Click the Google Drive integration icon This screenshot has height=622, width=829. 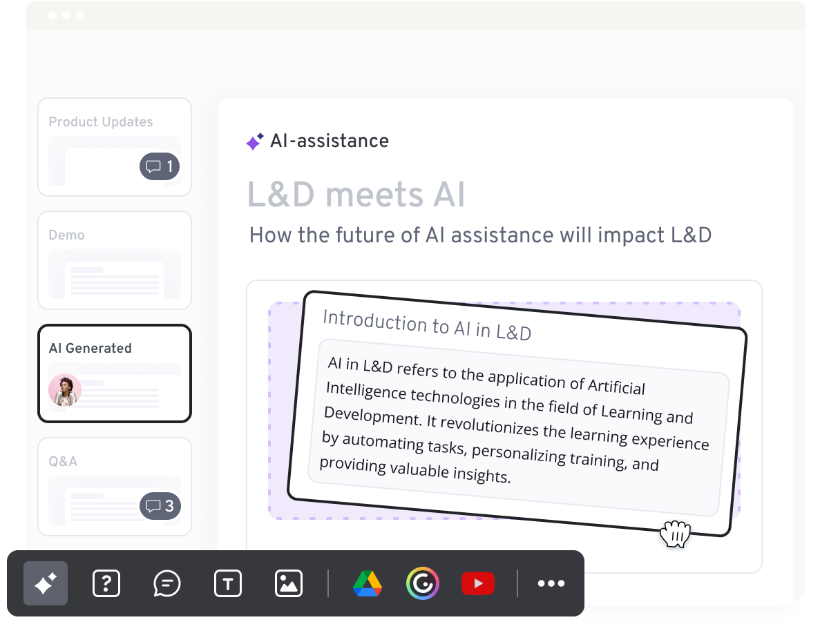368,583
